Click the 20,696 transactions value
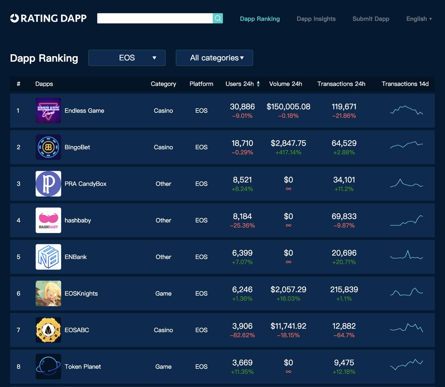The width and height of the screenshot is (445, 387). pos(344,253)
